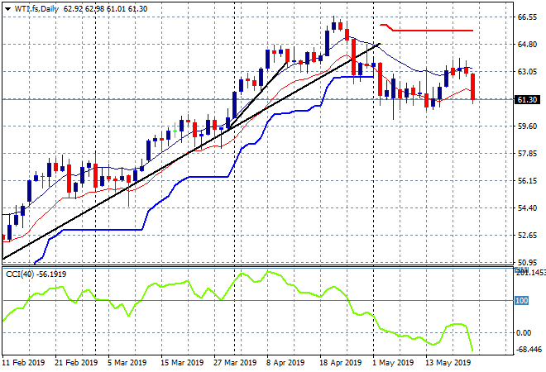The image size is (546, 372).
Task: Select the 52.65 price axis label
Action: tap(527, 236)
